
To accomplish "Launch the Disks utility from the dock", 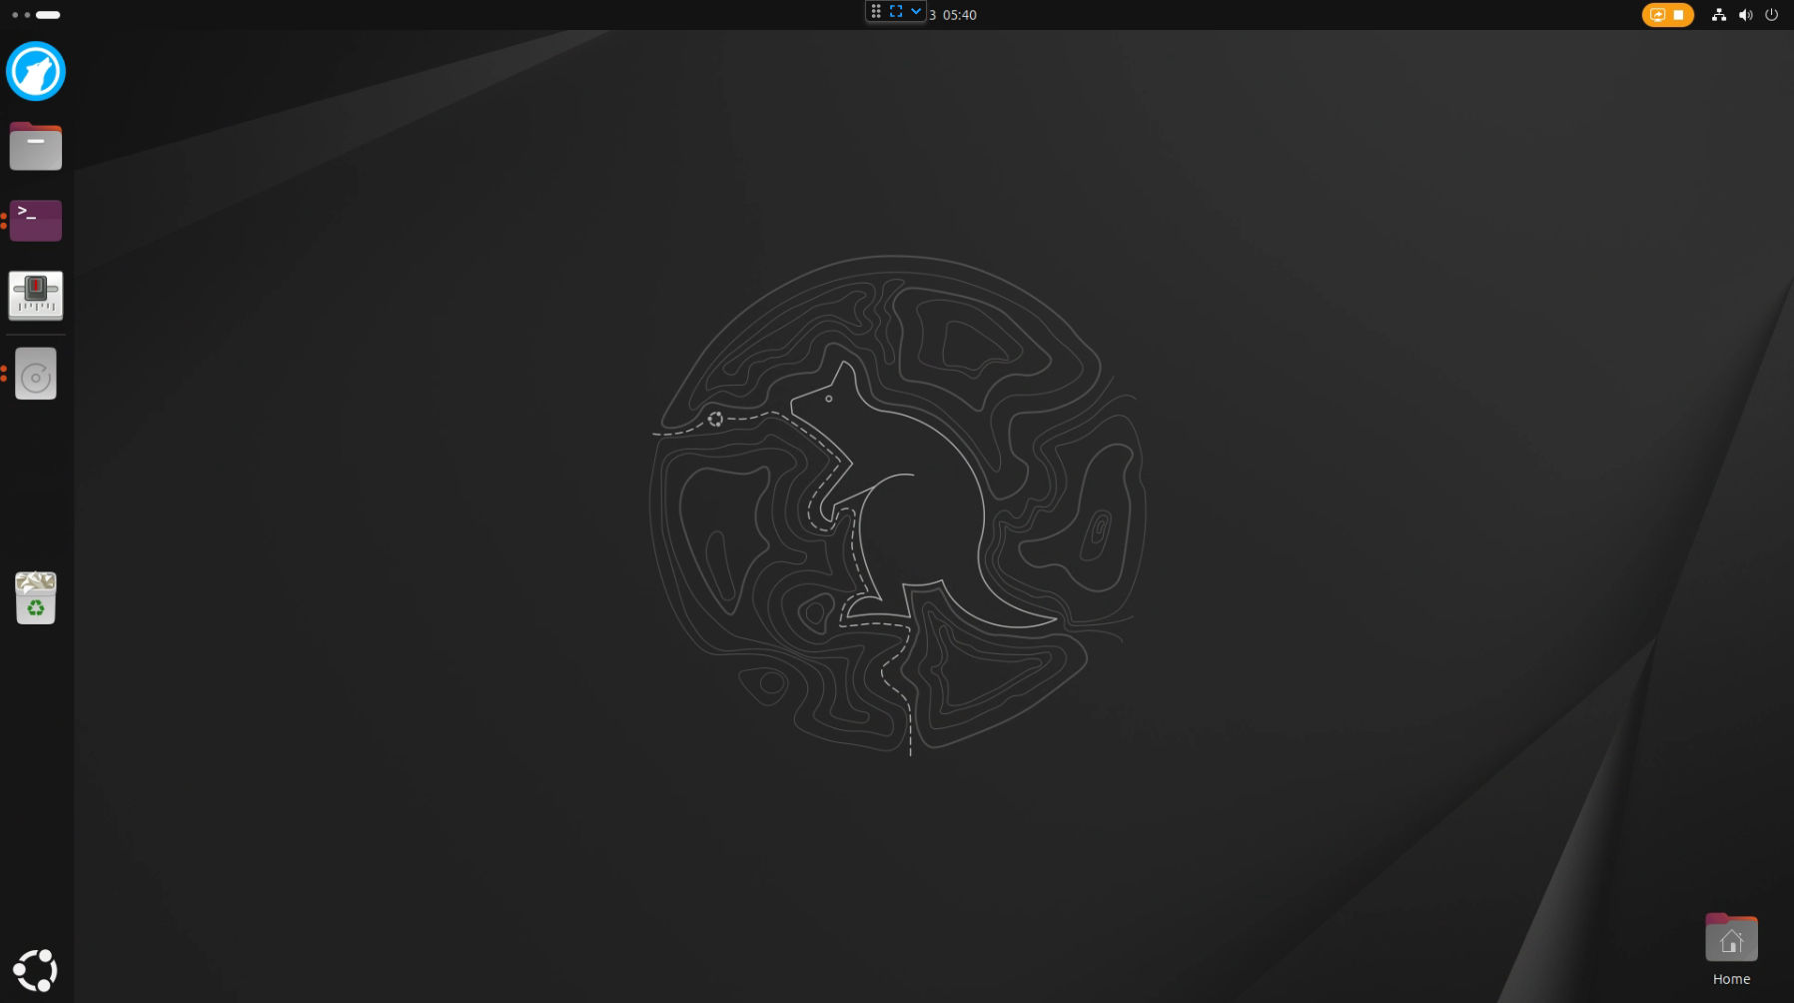I will (x=35, y=373).
